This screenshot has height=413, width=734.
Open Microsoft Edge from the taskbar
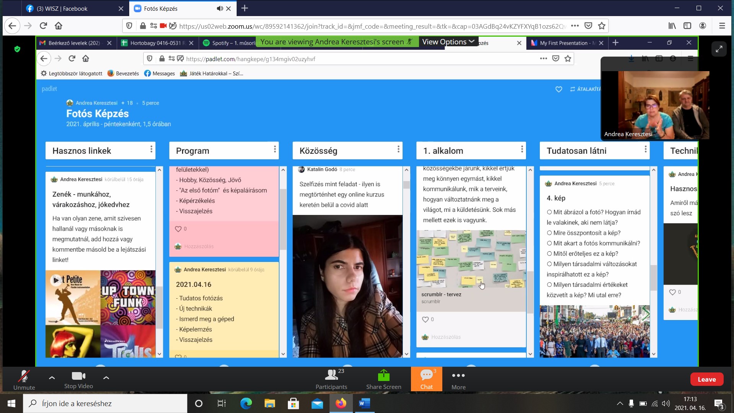tap(246, 403)
